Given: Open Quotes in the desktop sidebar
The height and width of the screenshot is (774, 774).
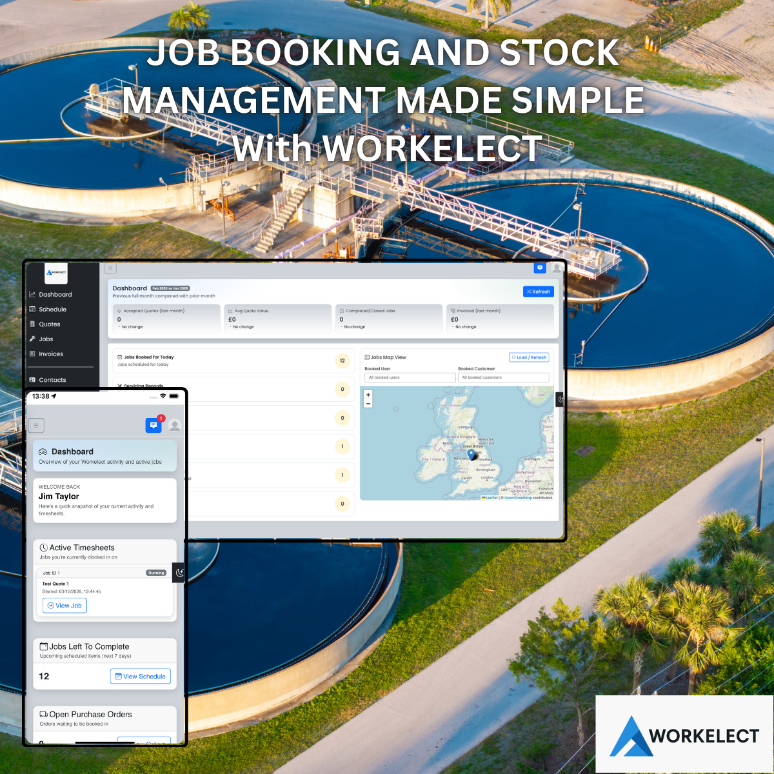Looking at the screenshot, I should 45,324.
